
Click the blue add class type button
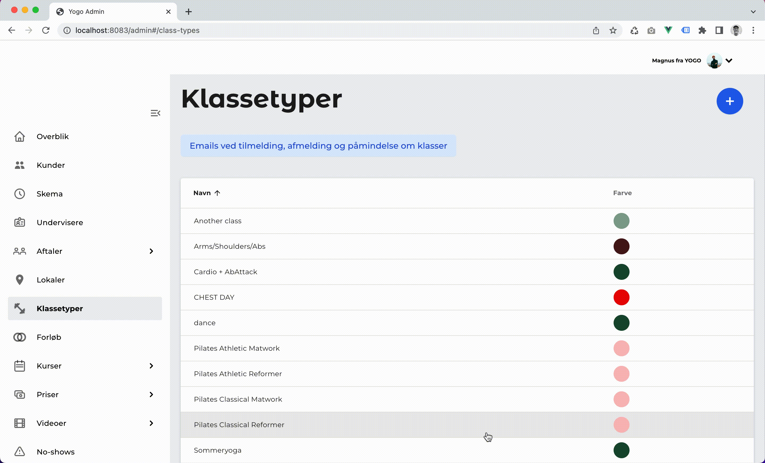click(x=730, y=101)
